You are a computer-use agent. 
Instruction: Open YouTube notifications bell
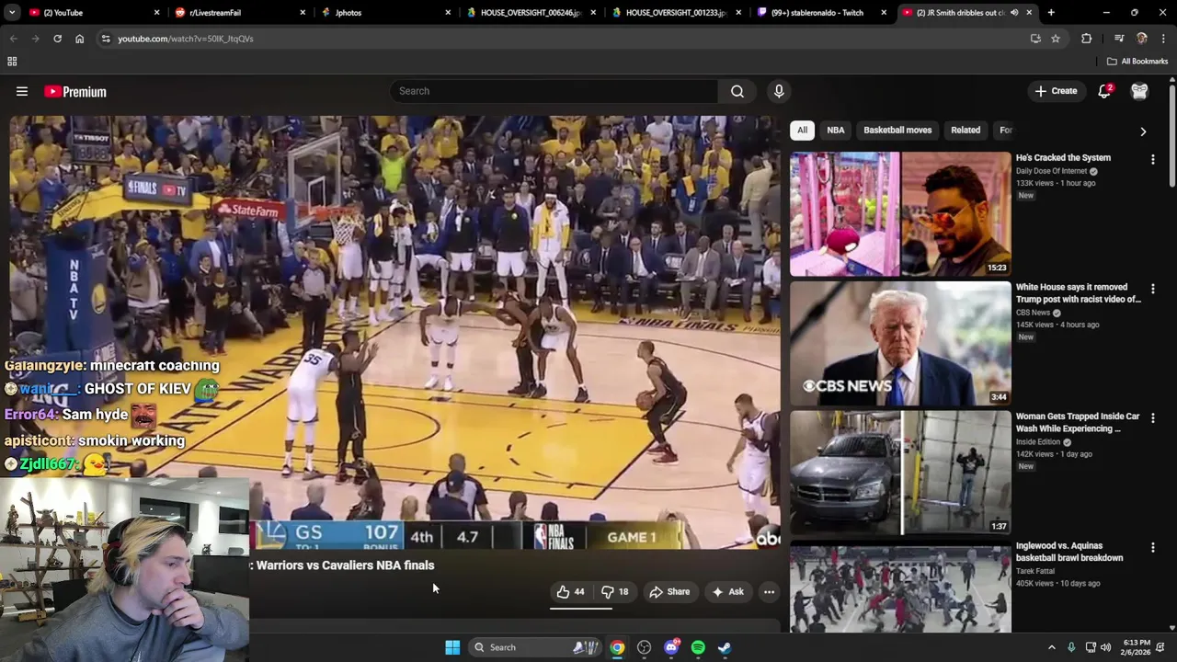(x=1104, y=91)
